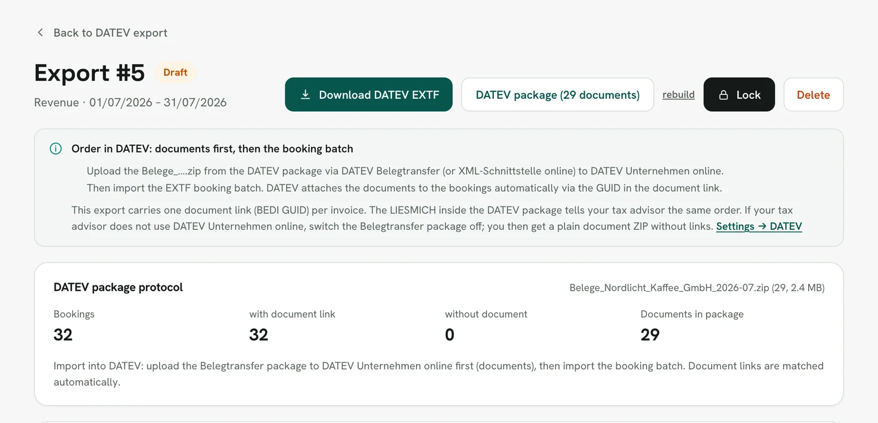Delete this export
Image resolution: width=878 pixels, height=423 pixels.
click(x=813, y=94)
